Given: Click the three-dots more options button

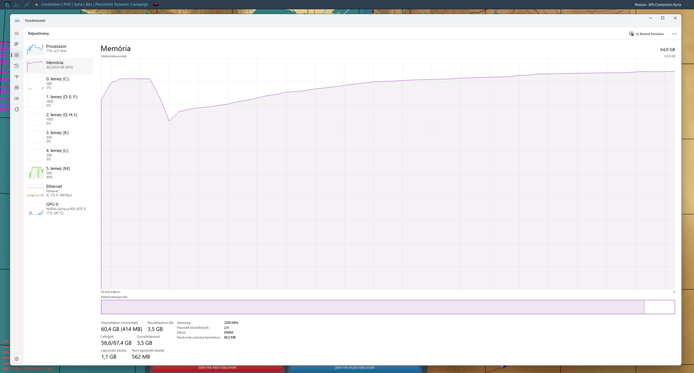Looking at the screenshot, I should (674, 34).
